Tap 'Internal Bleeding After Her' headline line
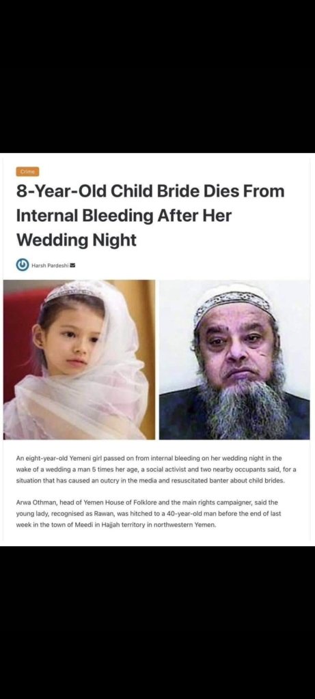 coord(124,216)
